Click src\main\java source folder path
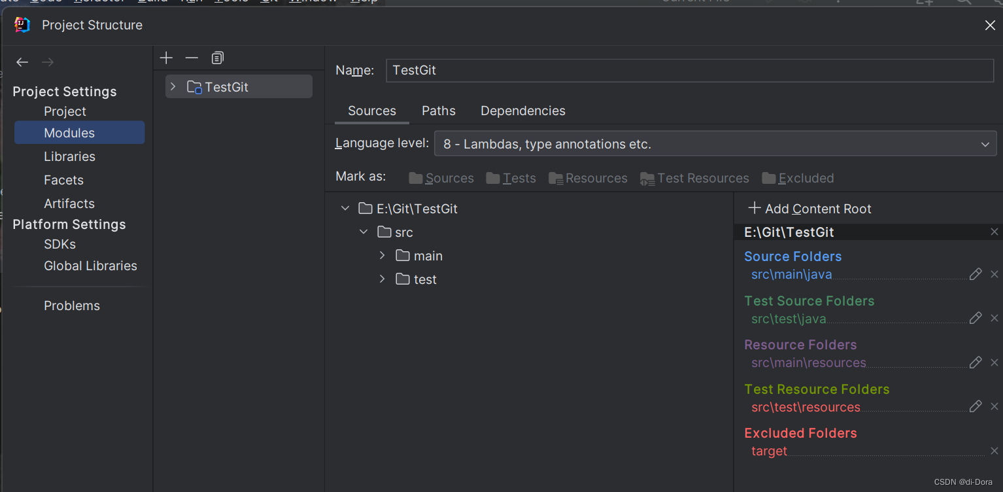 (x=792, y=274)
